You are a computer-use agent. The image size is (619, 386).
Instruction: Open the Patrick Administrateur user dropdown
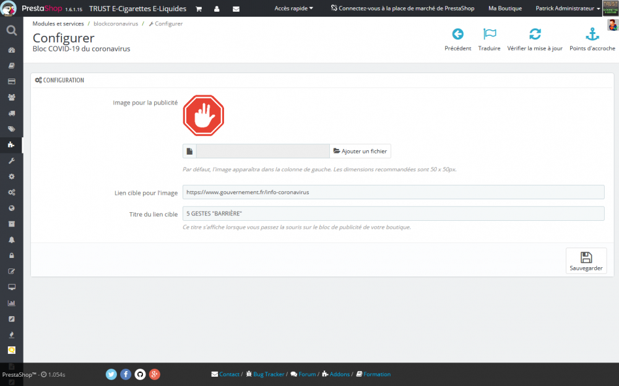[x=568, y=8]
